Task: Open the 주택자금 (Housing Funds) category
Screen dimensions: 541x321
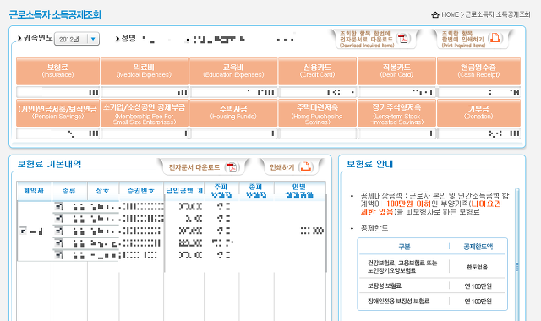Action: [x=233, y=112]
